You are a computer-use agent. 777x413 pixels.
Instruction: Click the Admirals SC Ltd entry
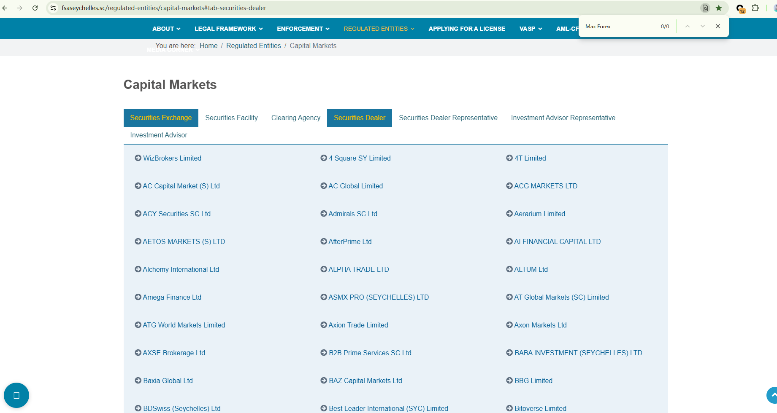click(352, 214)
